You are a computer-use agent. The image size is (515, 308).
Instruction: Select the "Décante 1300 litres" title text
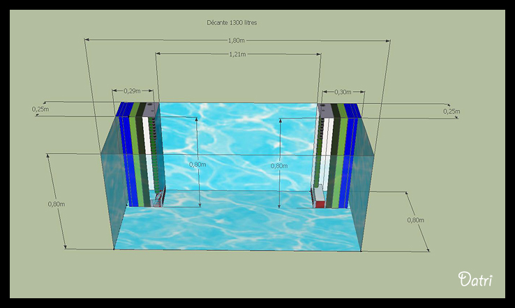[x=232, y=22]
